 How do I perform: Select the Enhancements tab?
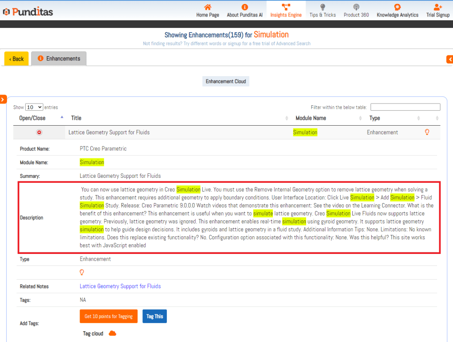click(59, 59)
